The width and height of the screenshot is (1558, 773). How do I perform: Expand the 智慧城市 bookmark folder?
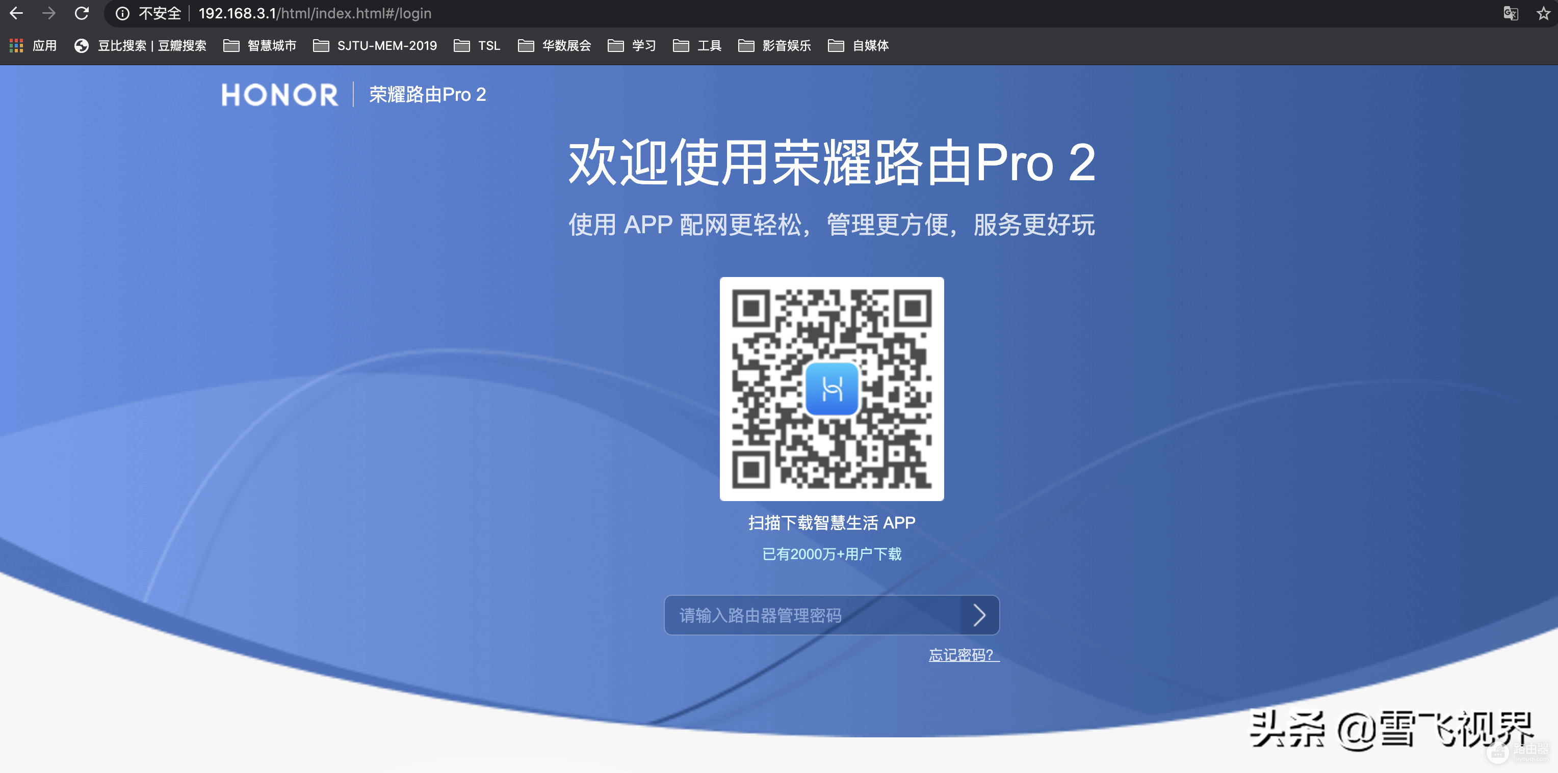pyautogui.click(x=260, y=45)
